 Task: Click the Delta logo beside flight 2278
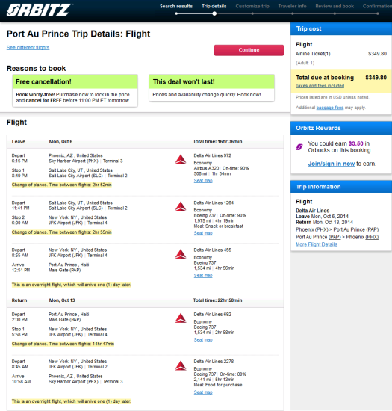pyautogui.click(x=181, y=365)
